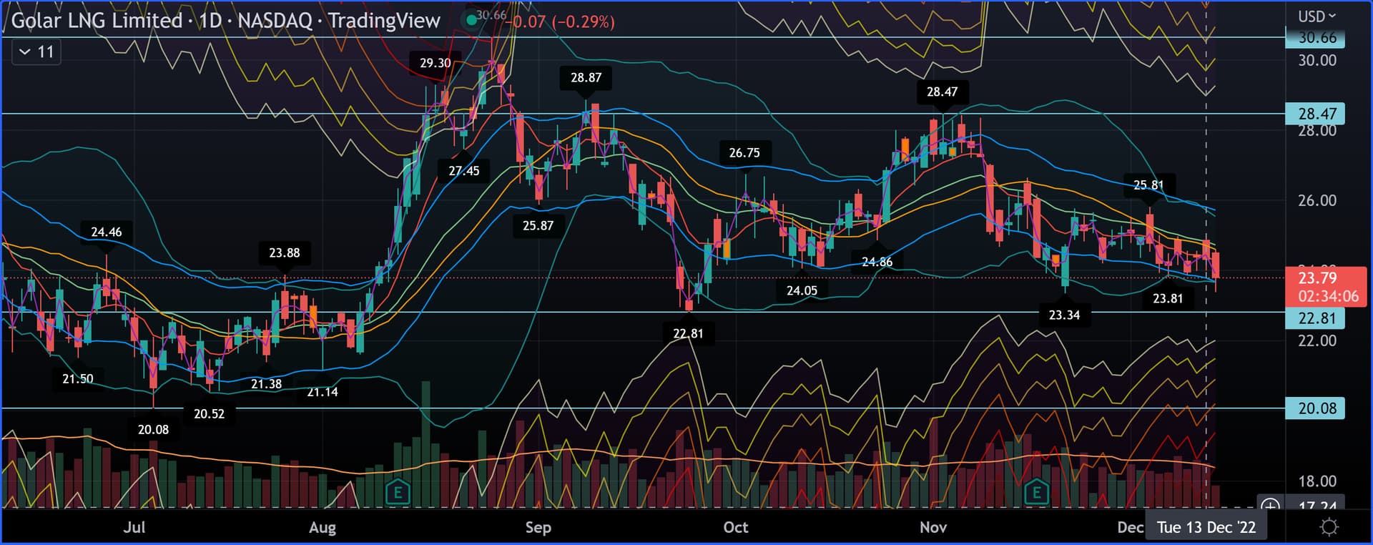The height and width of the screenshot is (545, 1373).
Task: Click the 28.87 pivot high label
Action: click(x=586, y=78)
